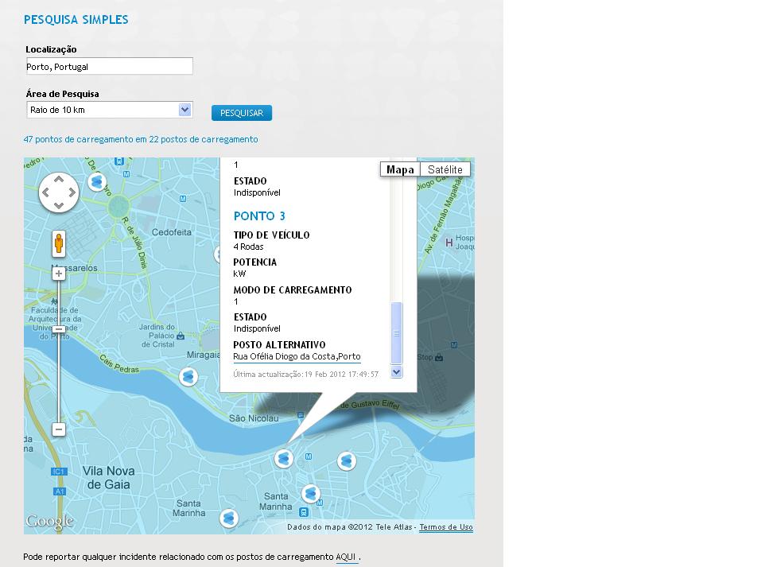Switch to Satélite view
This screenshot has height=567, width=765.
coord(445,169)
